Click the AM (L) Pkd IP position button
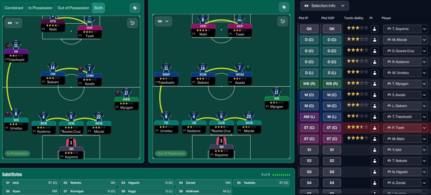Image resolution: width=431 pixels, height=195 pixels. (x=309, y=117)
